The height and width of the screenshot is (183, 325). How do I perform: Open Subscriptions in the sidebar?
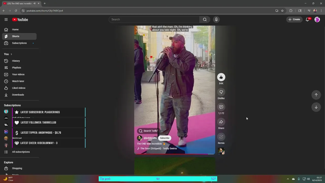tap(19, 43)
